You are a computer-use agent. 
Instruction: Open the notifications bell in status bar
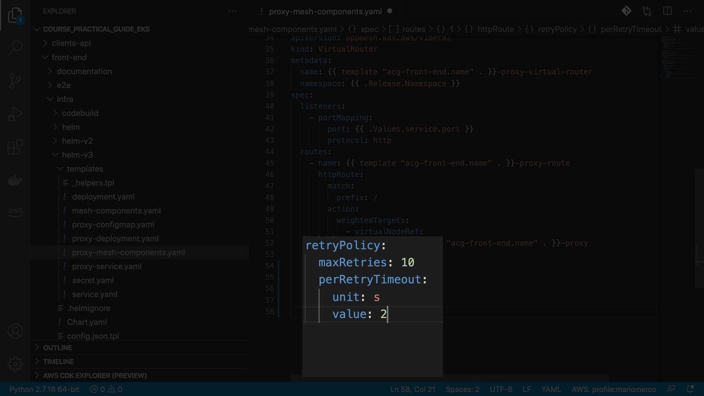click(x=690, y=389)
